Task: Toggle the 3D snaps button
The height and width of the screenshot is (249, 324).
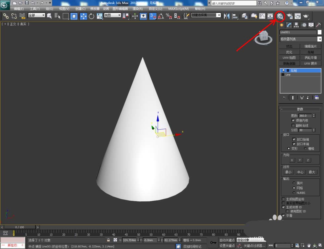Action: pos(153,16)
